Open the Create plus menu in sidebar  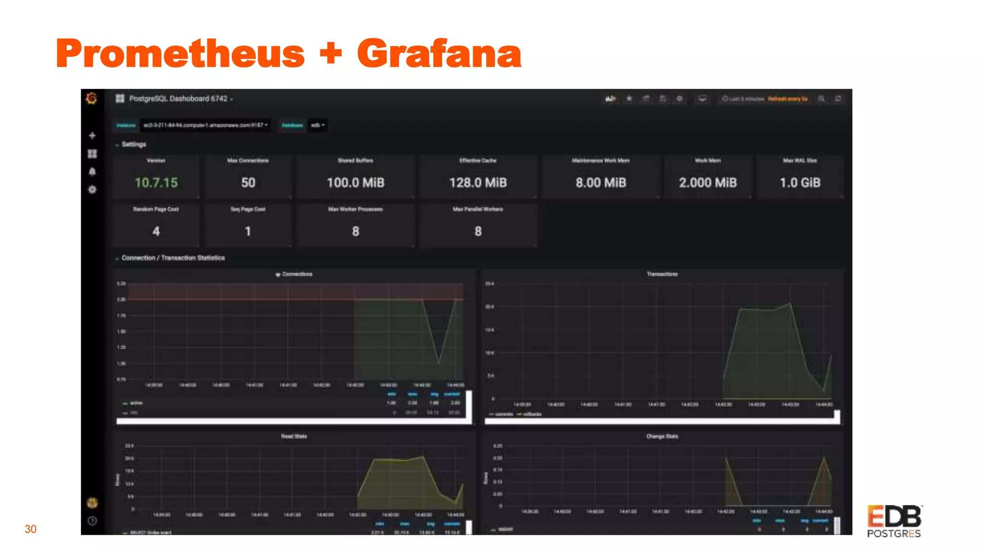pyautogui.click(x=92, y=136)
